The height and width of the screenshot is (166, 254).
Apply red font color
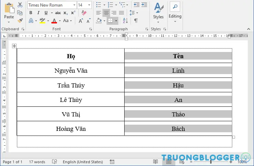[x=54, y=21]
